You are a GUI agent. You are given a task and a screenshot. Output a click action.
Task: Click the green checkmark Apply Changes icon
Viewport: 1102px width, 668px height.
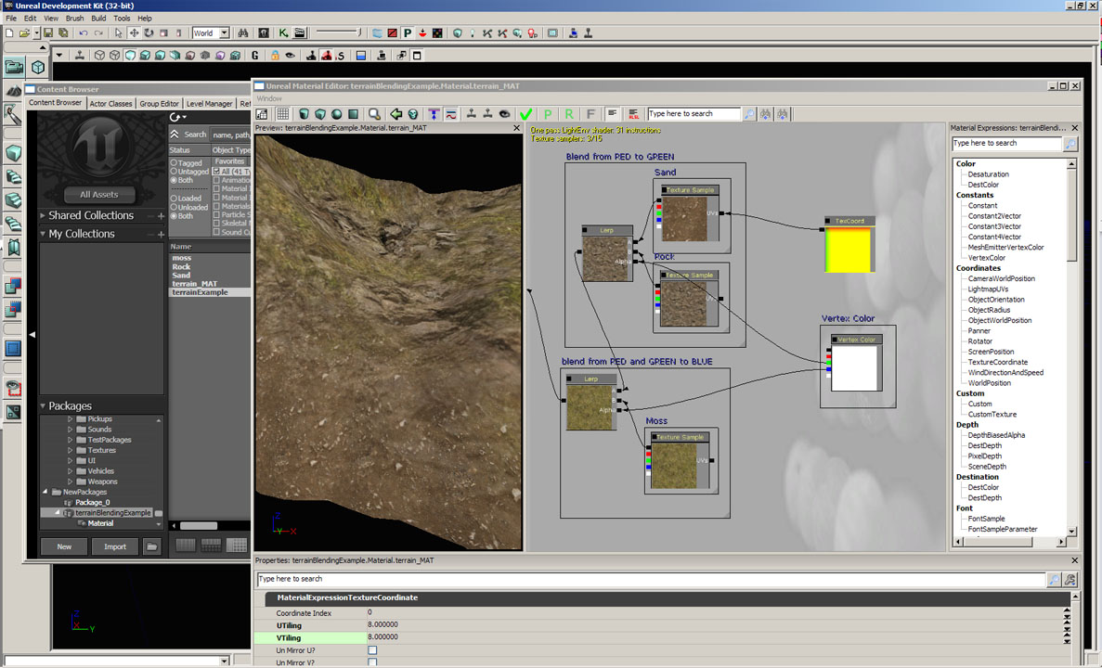point(526,114)
